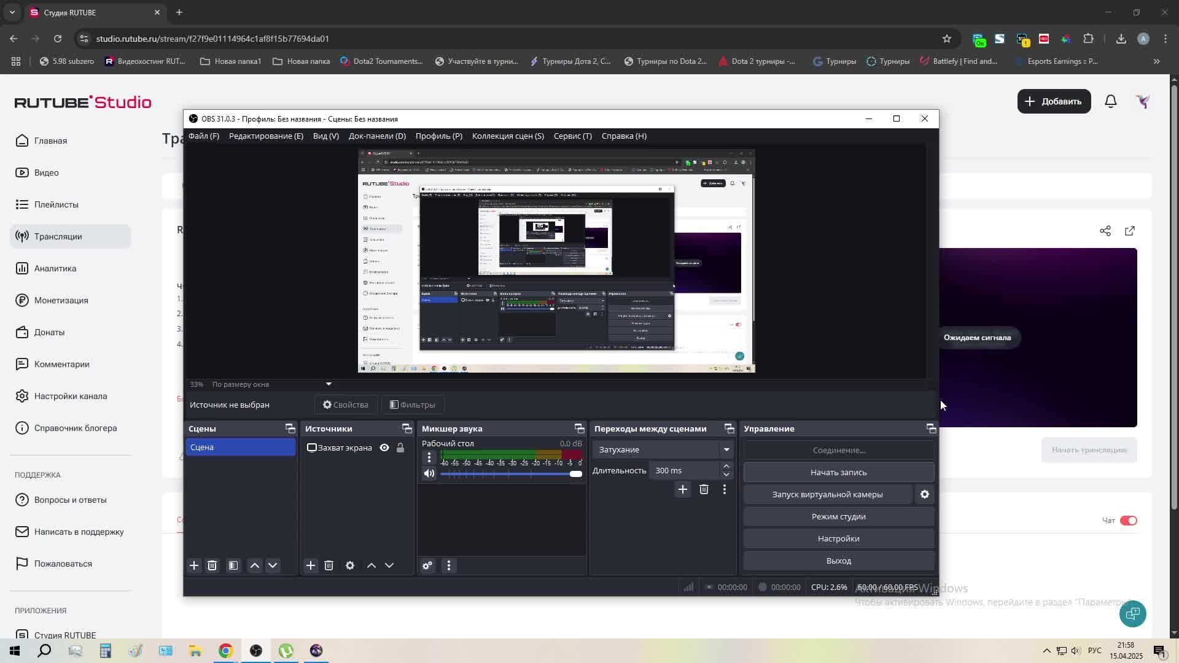Increase transition Длительность with up stepper
Screen dimensions: 1179x663
coord(726,467)
